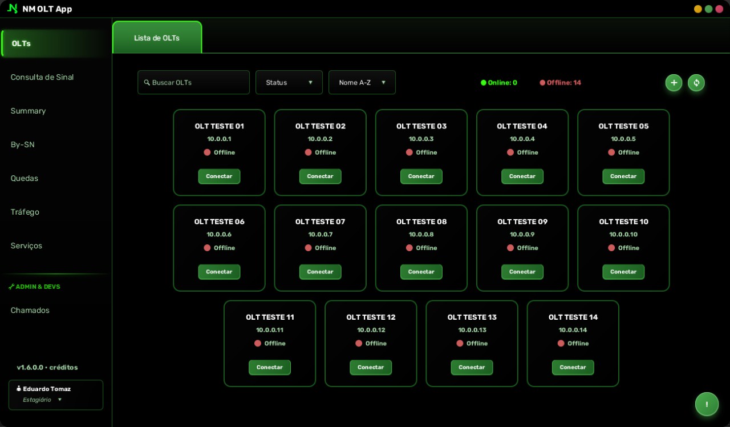Open the OLTs sidebar section
Image resolution: width=730 pixels, height=427 pixels.
[56, 43]
